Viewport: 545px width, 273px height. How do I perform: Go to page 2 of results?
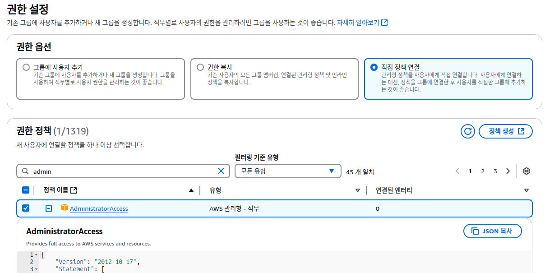(483, 171)
